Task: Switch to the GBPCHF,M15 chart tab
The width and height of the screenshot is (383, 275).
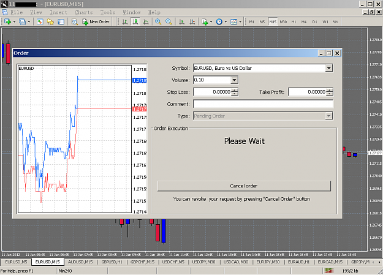Action: coord(142,262)
